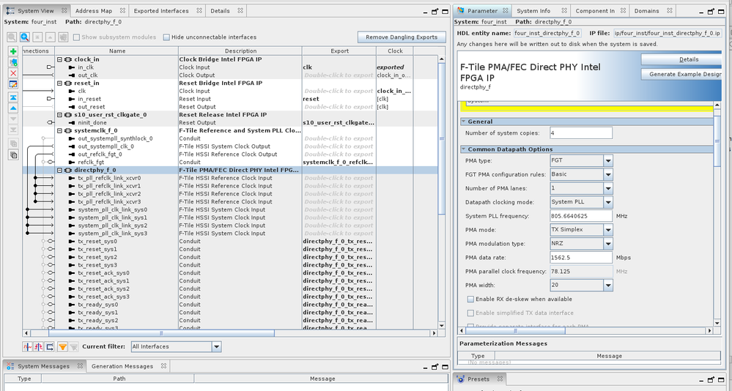Open the PMA type dropdown
732x391 pixels.
pos(607,160)
